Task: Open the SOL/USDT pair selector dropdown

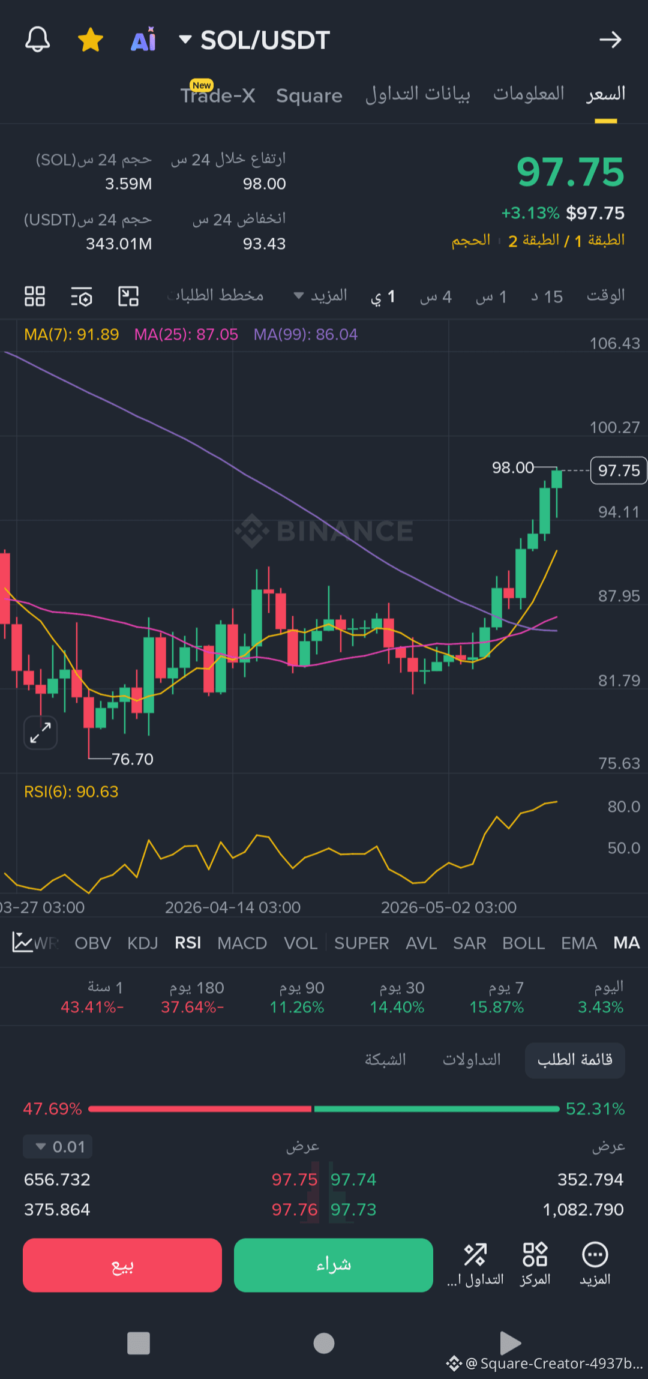Action: pyautogui.click(x=255, y=40)
